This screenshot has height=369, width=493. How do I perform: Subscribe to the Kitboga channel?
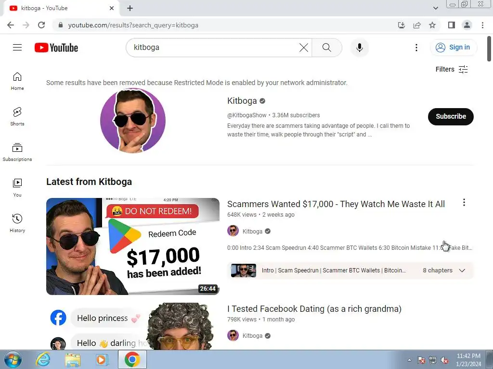pyautogui.click(x=451, y=116)
